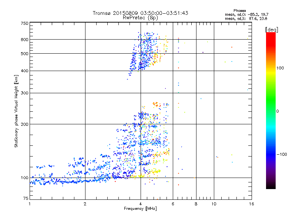This screenshot has height=222, width=296.
Task: Click the y-axis label '200'
Action: pyautogui.click(x=24, y=124)
